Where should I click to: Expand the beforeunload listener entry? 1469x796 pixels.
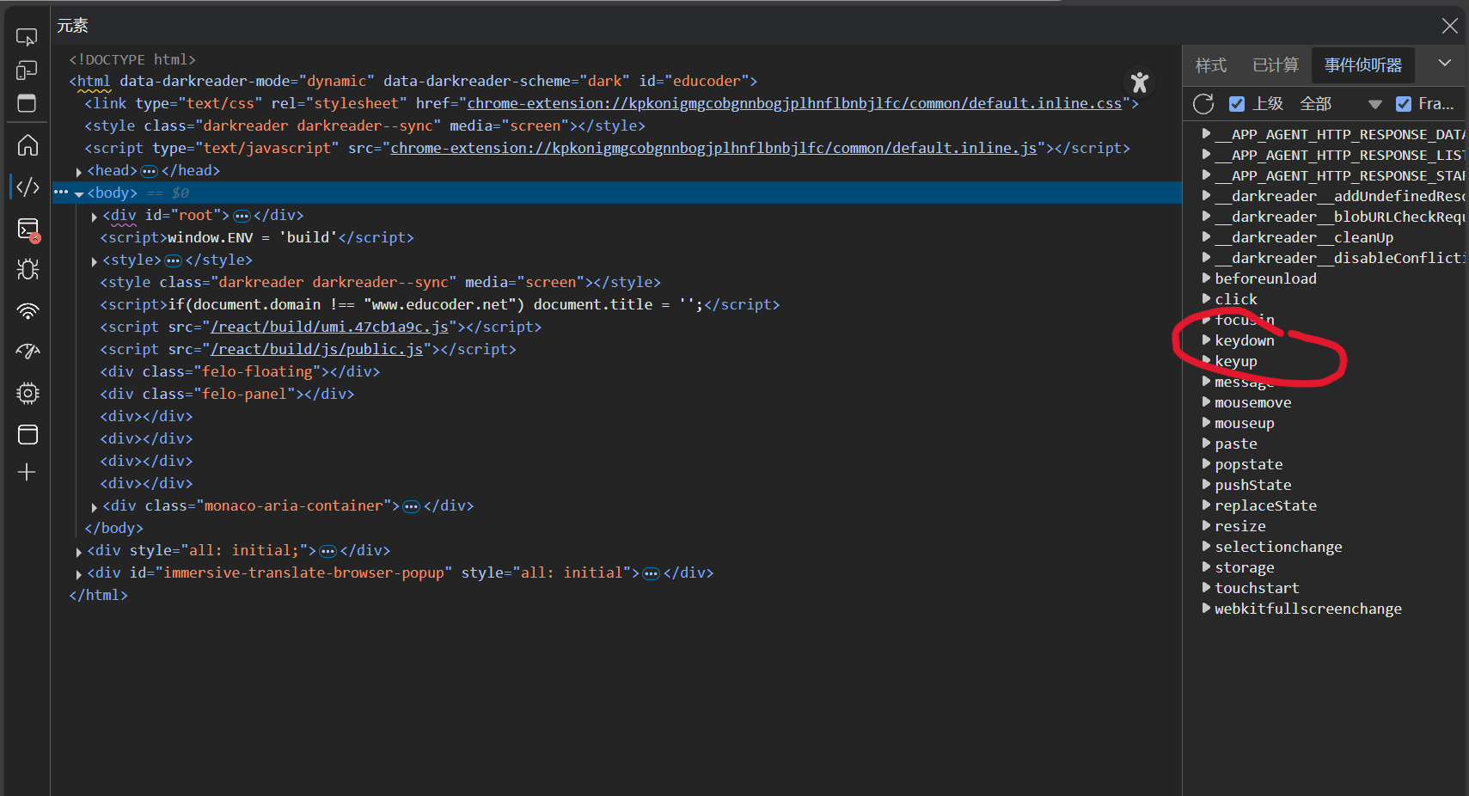(1206, 279)
